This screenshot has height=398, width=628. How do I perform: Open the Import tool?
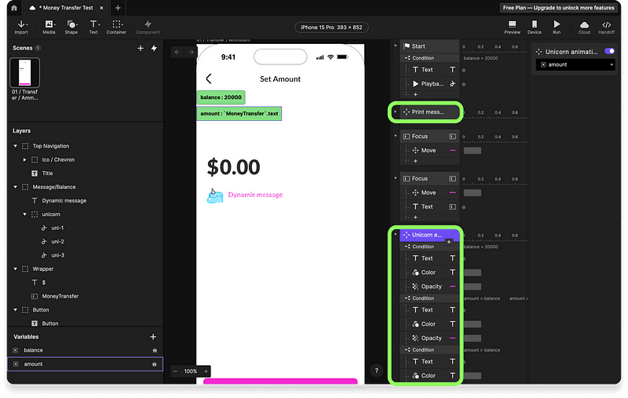pos(21,27)
